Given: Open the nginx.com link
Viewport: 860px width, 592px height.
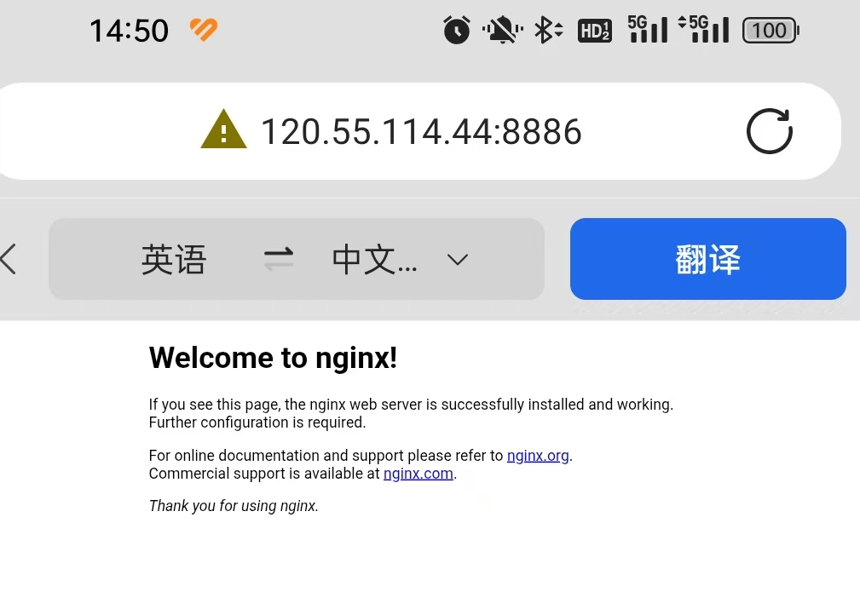Looking at the screenshot, I should (418, 474).
